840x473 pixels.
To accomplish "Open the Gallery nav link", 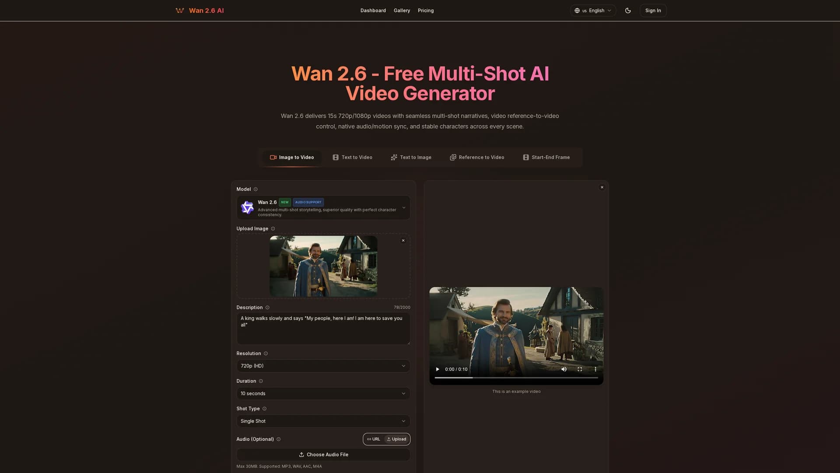I will 402,11.
